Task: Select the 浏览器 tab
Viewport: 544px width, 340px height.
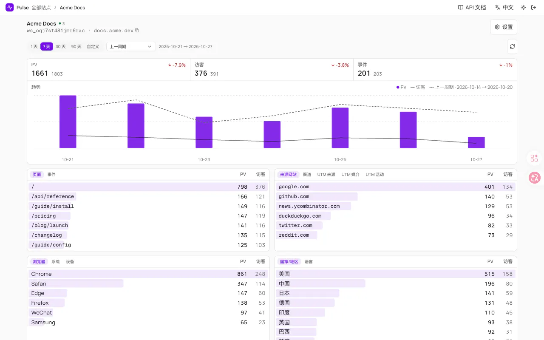Action: click(x=39, y=261)
